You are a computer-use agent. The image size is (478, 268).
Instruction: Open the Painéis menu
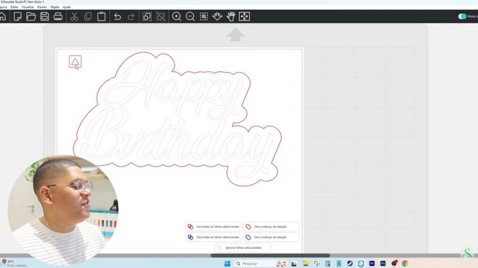[42, 7]
